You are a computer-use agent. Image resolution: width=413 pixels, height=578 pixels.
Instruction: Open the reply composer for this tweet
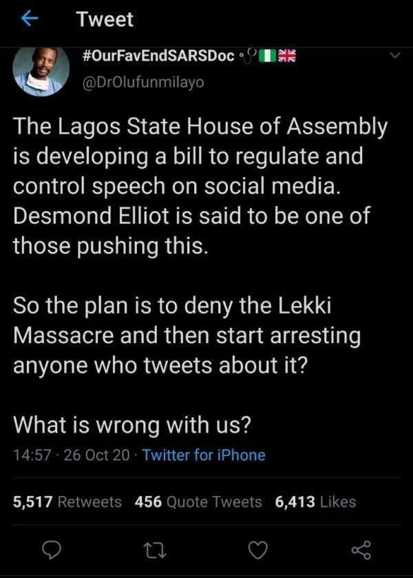(50, 550)
